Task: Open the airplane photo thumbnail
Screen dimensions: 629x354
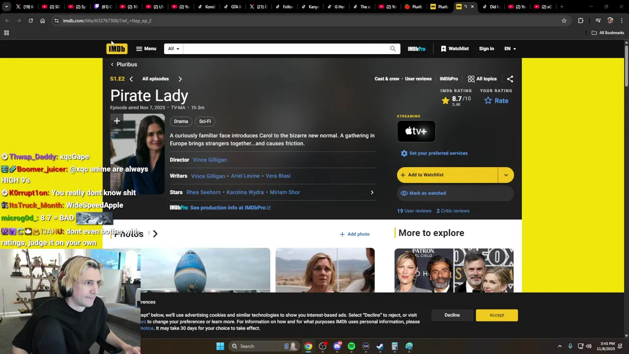Action: click(205, 270)
